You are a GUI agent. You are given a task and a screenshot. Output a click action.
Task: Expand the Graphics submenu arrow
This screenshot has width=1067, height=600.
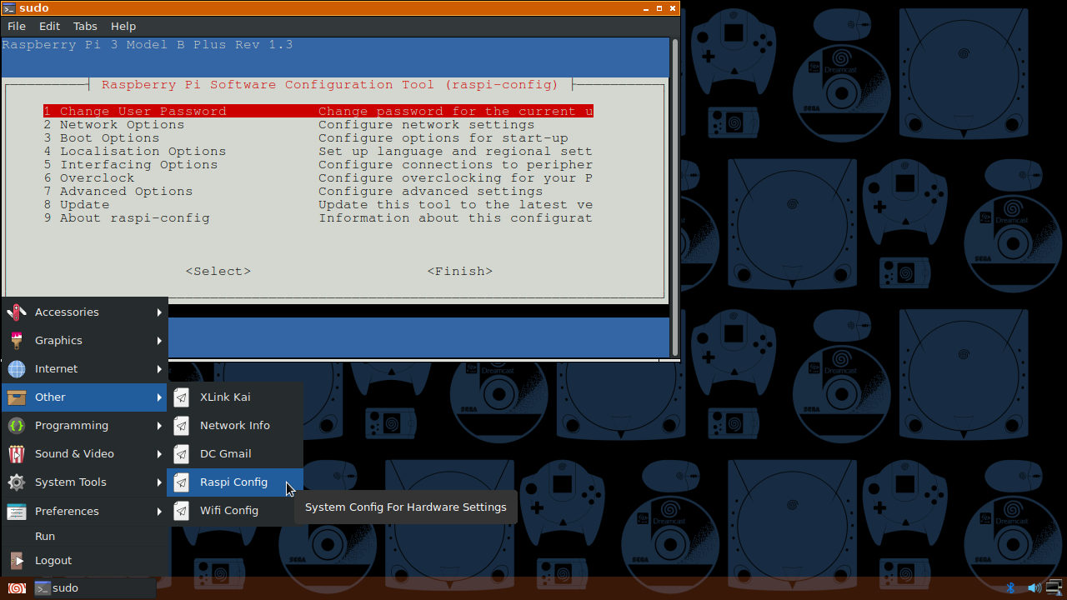click(x=159, y=341)
